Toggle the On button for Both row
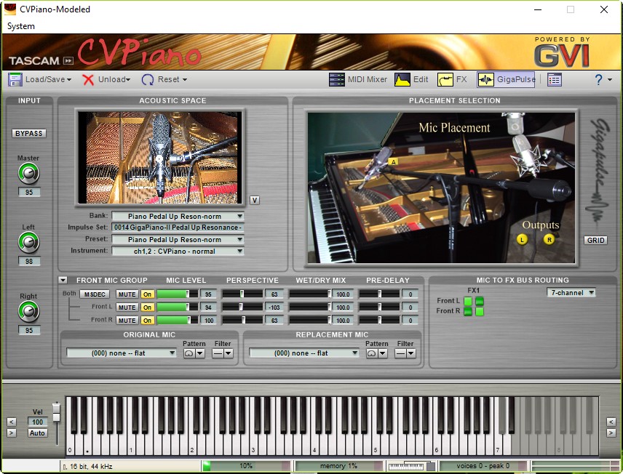 coord(147,294)
